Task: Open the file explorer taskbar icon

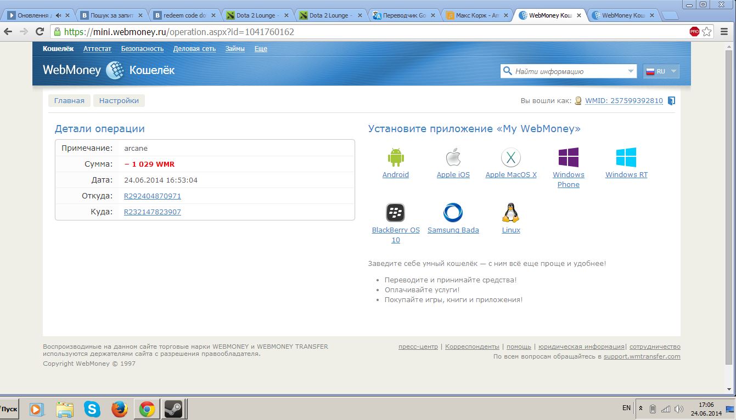Action: [65, 409]
